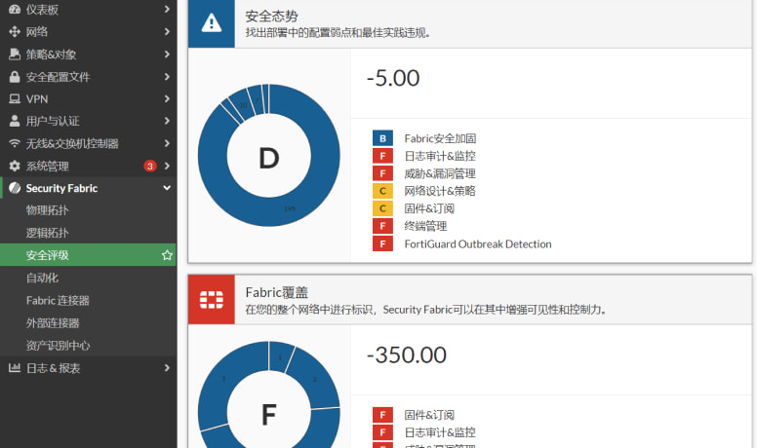Open the 物理拓扑 page
This screenshot has height=448, width=757.
[48, 210]
